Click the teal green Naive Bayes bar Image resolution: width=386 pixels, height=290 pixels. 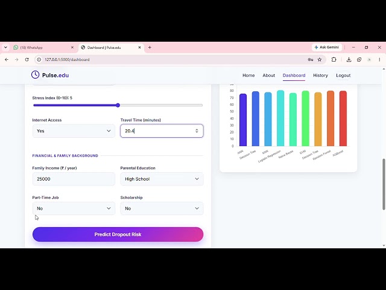(x=293, y=120)
